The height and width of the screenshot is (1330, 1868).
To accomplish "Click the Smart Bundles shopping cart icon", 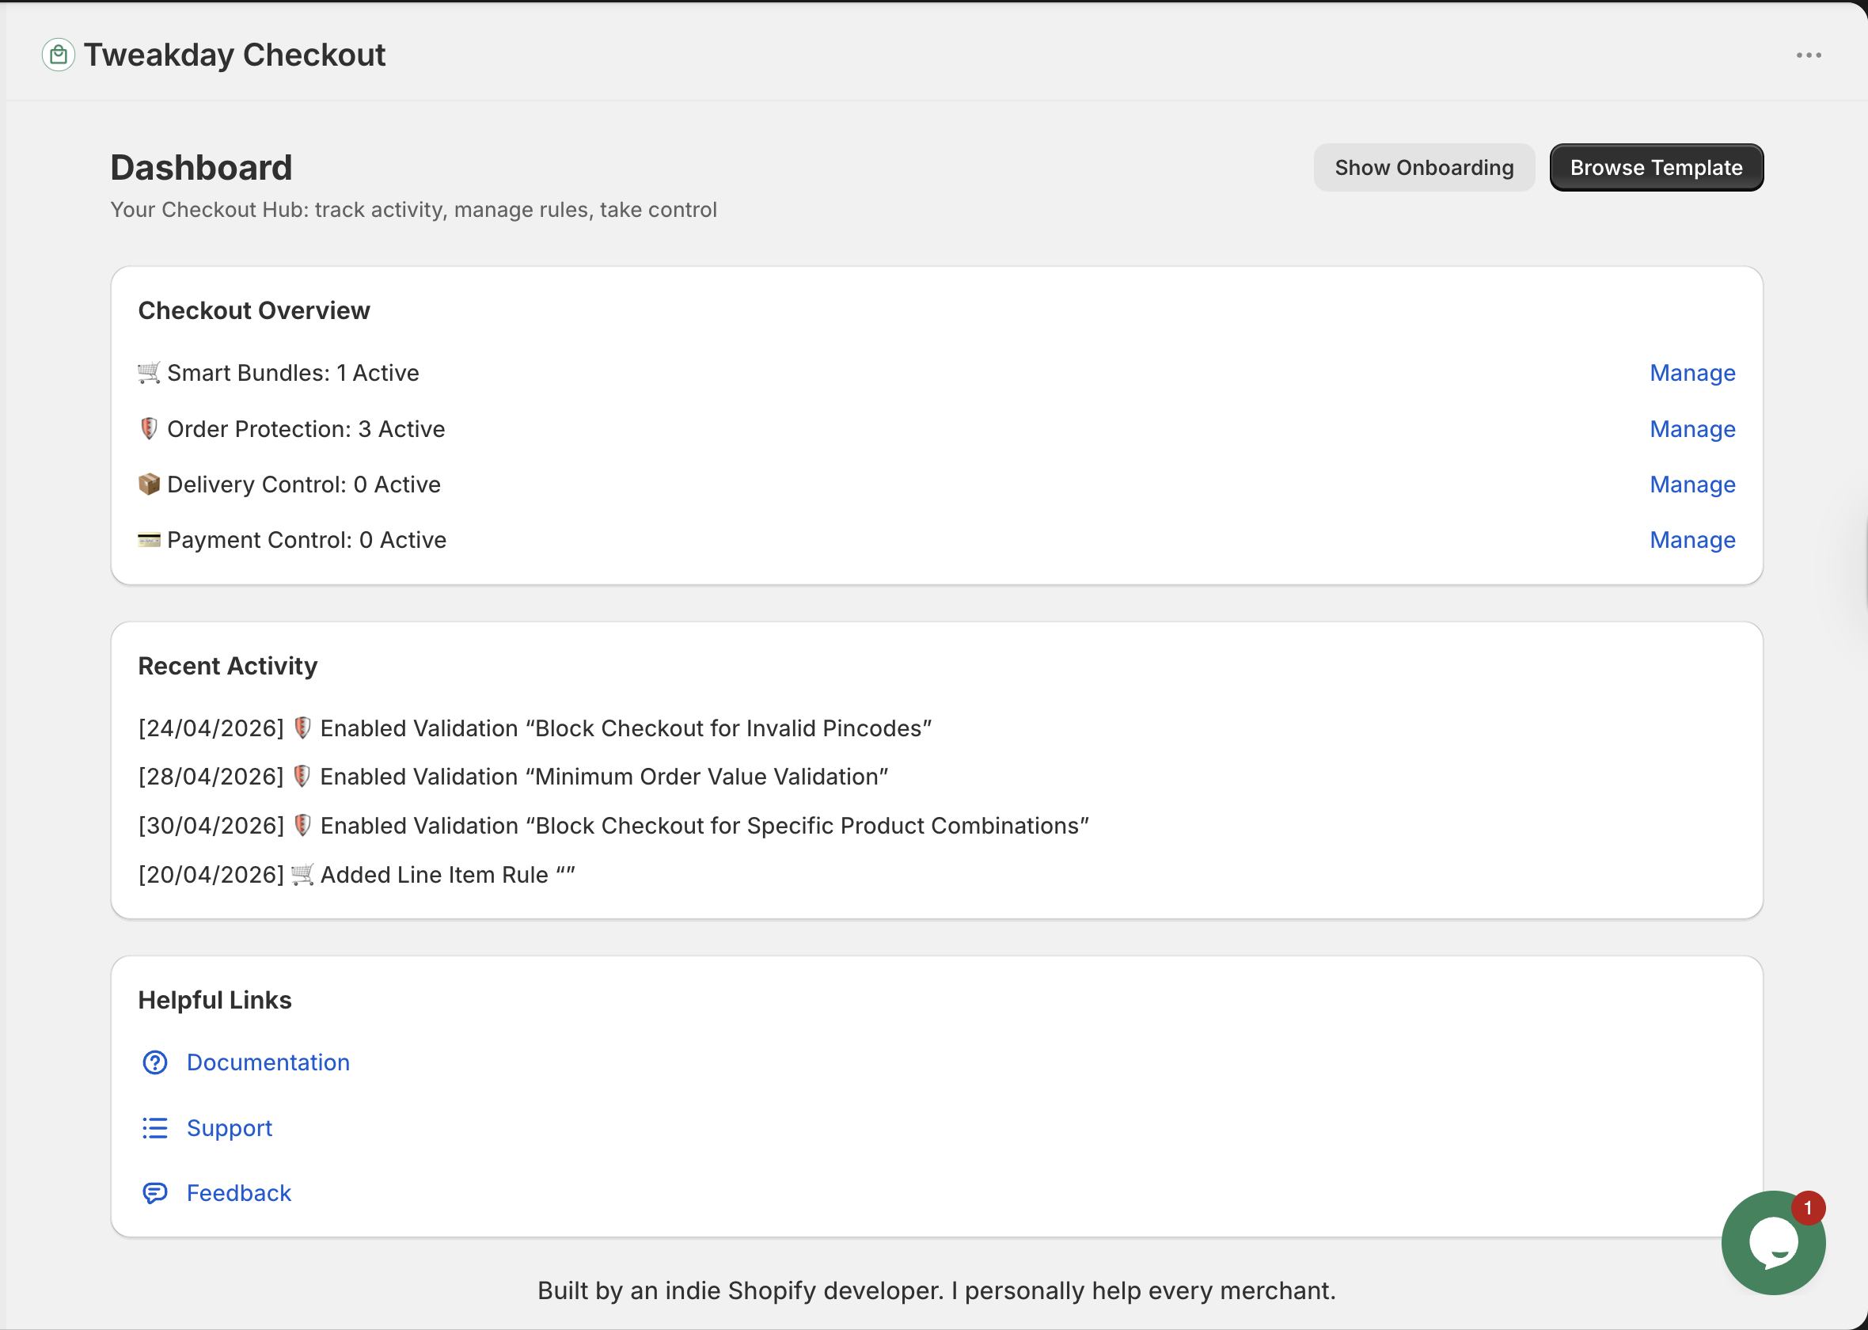I will [149, 373].
